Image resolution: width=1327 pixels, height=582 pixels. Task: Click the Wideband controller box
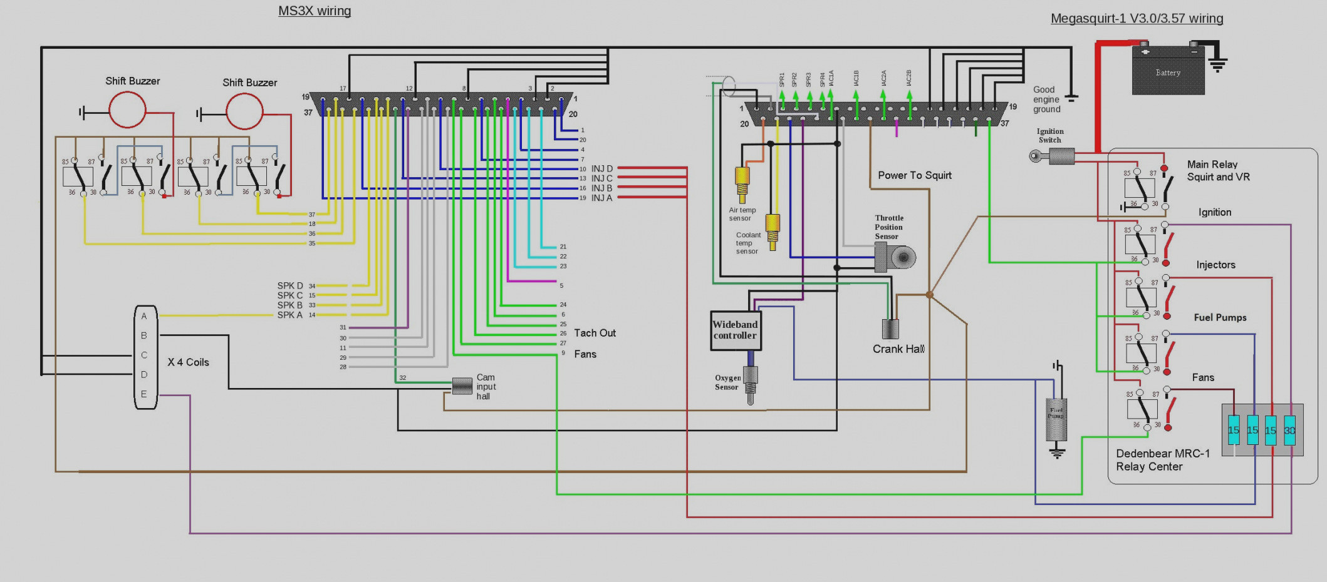coord(736,330)
